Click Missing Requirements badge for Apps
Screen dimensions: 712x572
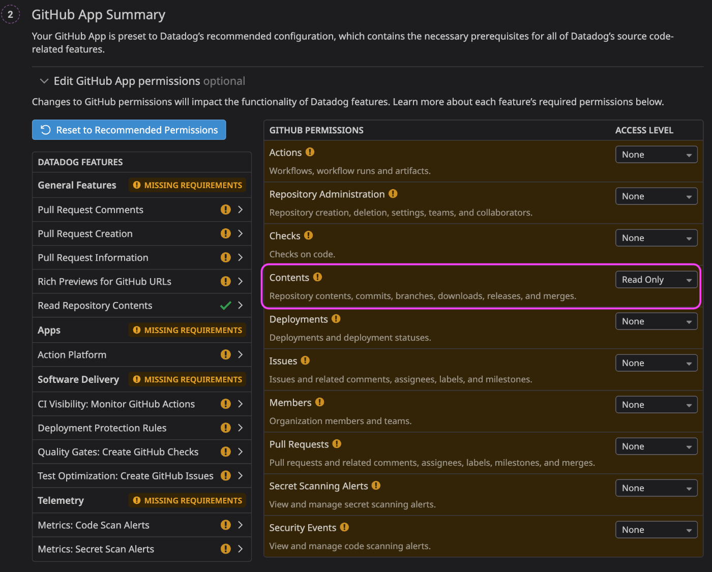pos(187,330)
